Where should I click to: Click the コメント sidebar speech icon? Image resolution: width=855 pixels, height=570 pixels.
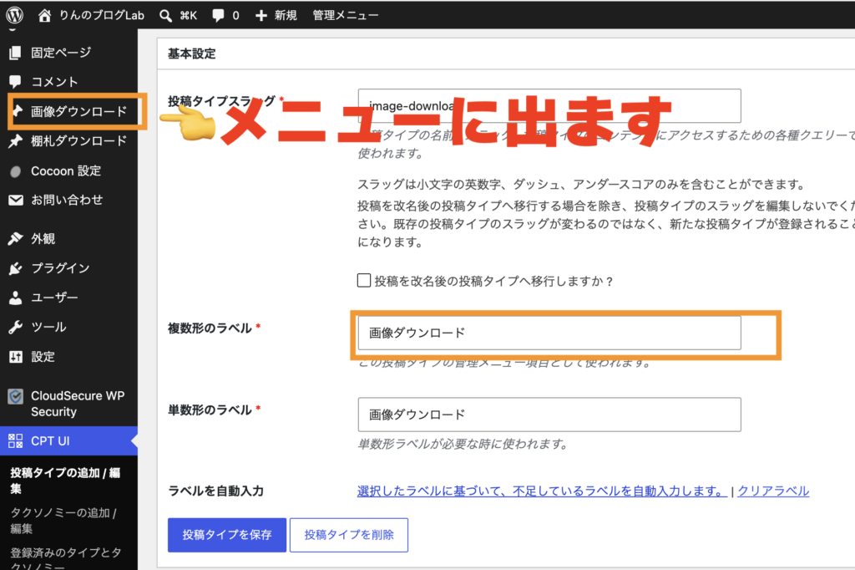point(15,82)
